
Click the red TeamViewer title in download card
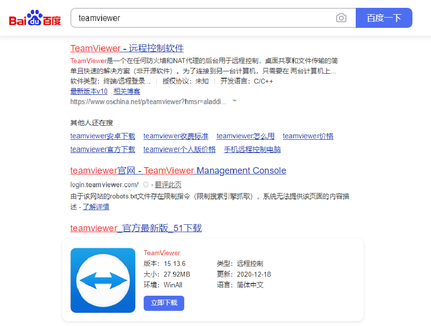click(x=162, y=253)
